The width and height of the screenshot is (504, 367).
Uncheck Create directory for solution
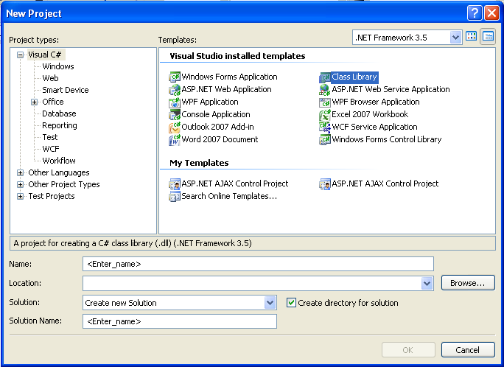(x=291, y=303)
